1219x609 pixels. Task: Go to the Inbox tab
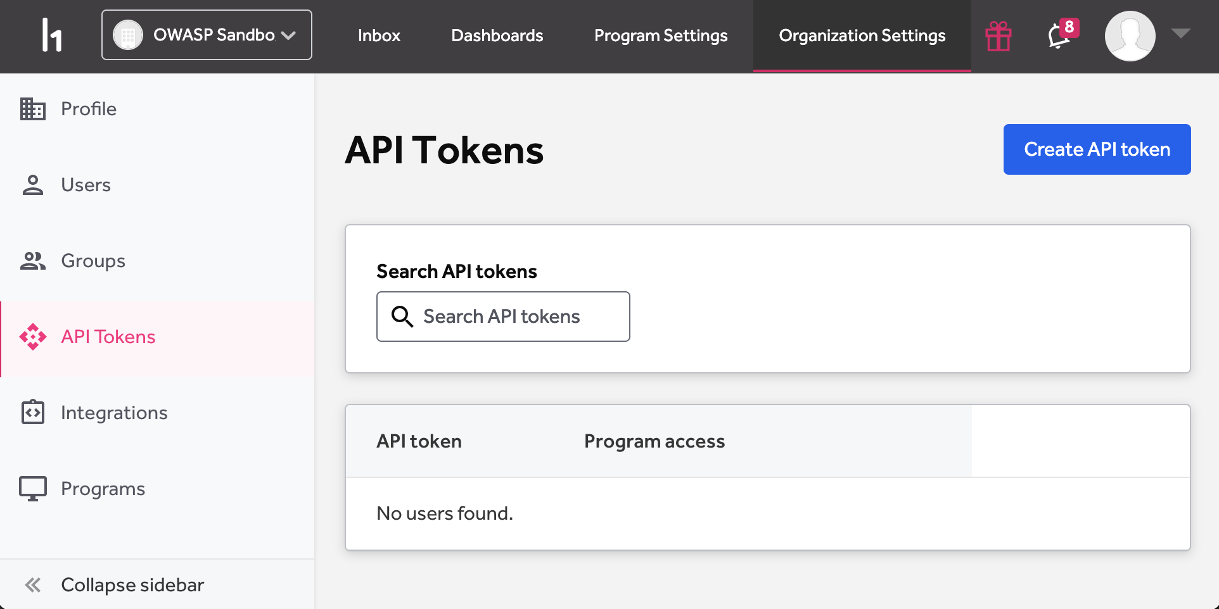point(379,35)
